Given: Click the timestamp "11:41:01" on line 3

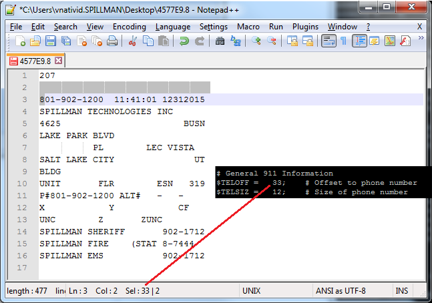Looking at the screenshot, I should 136,99.
